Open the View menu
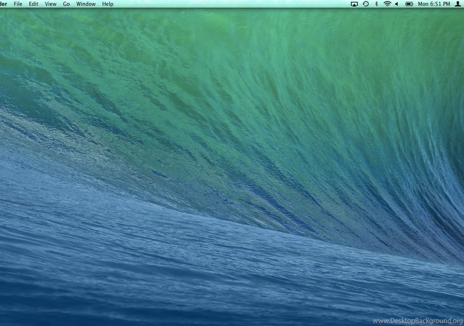This screenshot has height=326, width=464. tap(51, 4)
